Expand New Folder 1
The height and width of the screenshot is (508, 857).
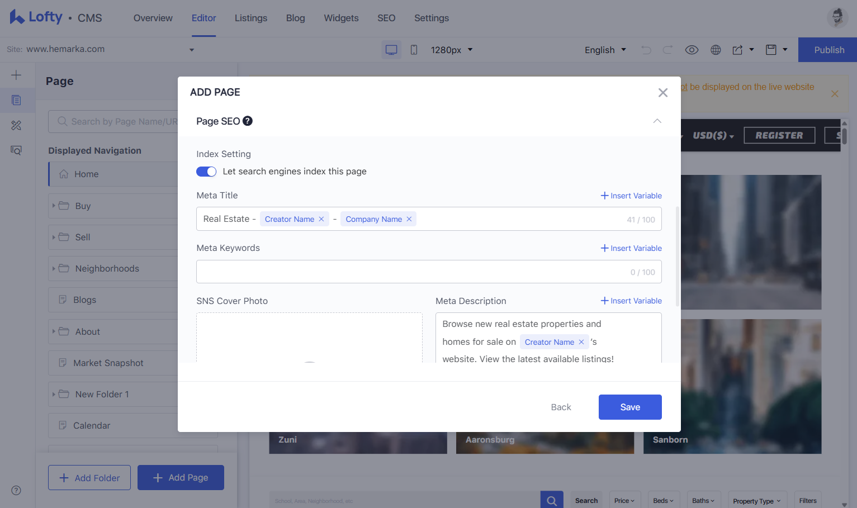54,394
